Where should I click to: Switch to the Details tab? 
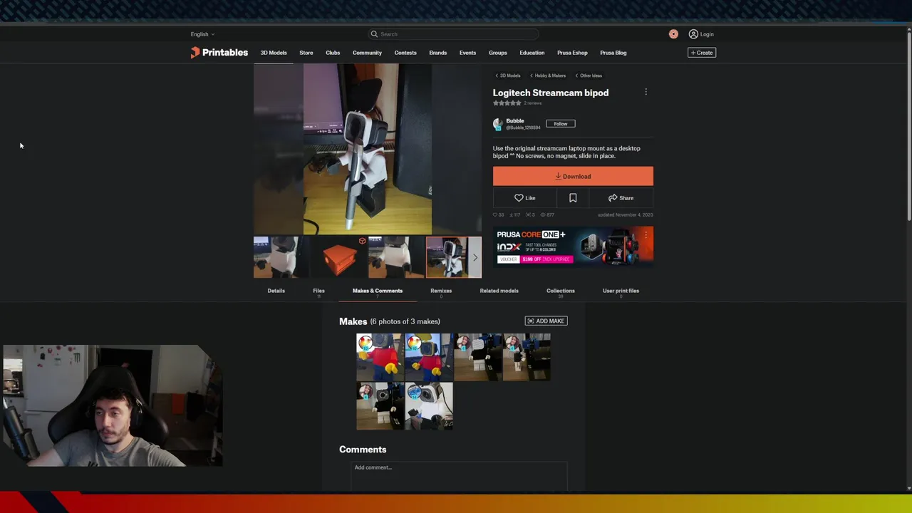click(276, 291)
